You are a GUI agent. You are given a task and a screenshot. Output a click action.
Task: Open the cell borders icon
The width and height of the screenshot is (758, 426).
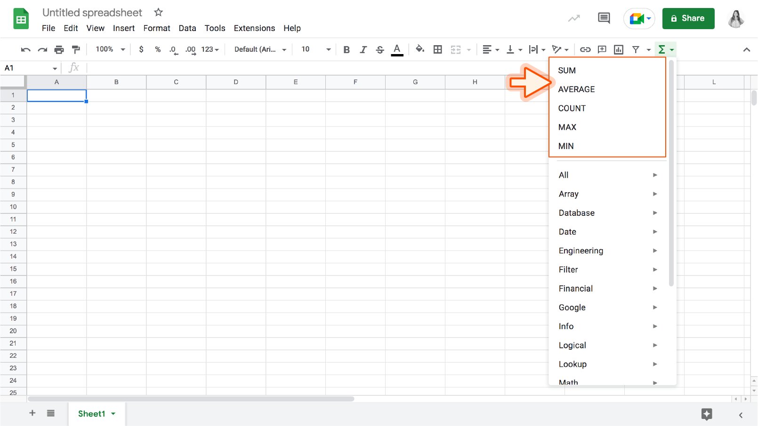pos(438,49)
